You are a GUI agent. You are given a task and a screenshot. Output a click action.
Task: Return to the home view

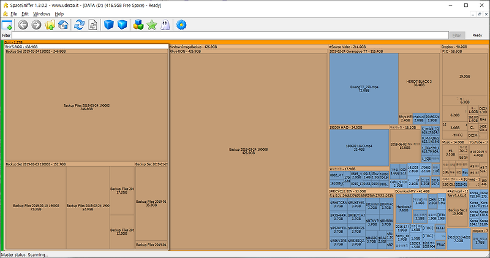[64, 25]
